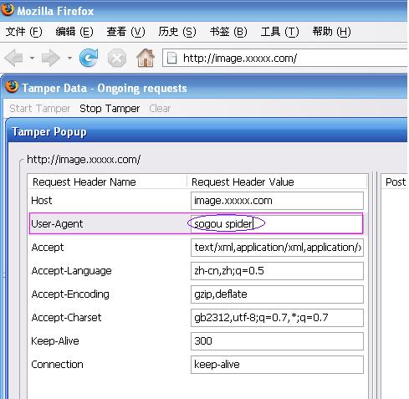Image resolution: width=409 pixels, height=399 pixels.
Task: Open the 帮助 (H) menu
Action: click(x=331, y=32)
